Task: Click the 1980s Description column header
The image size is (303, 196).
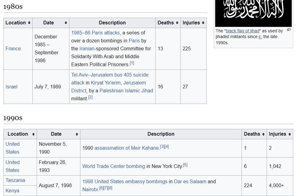Action: [x=112, y=23]
